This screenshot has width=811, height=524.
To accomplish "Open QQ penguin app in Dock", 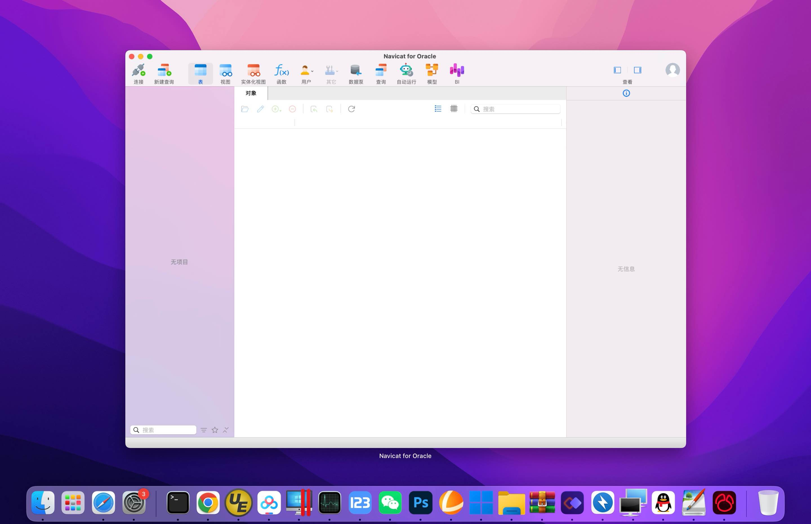I will tap(663, 502).
